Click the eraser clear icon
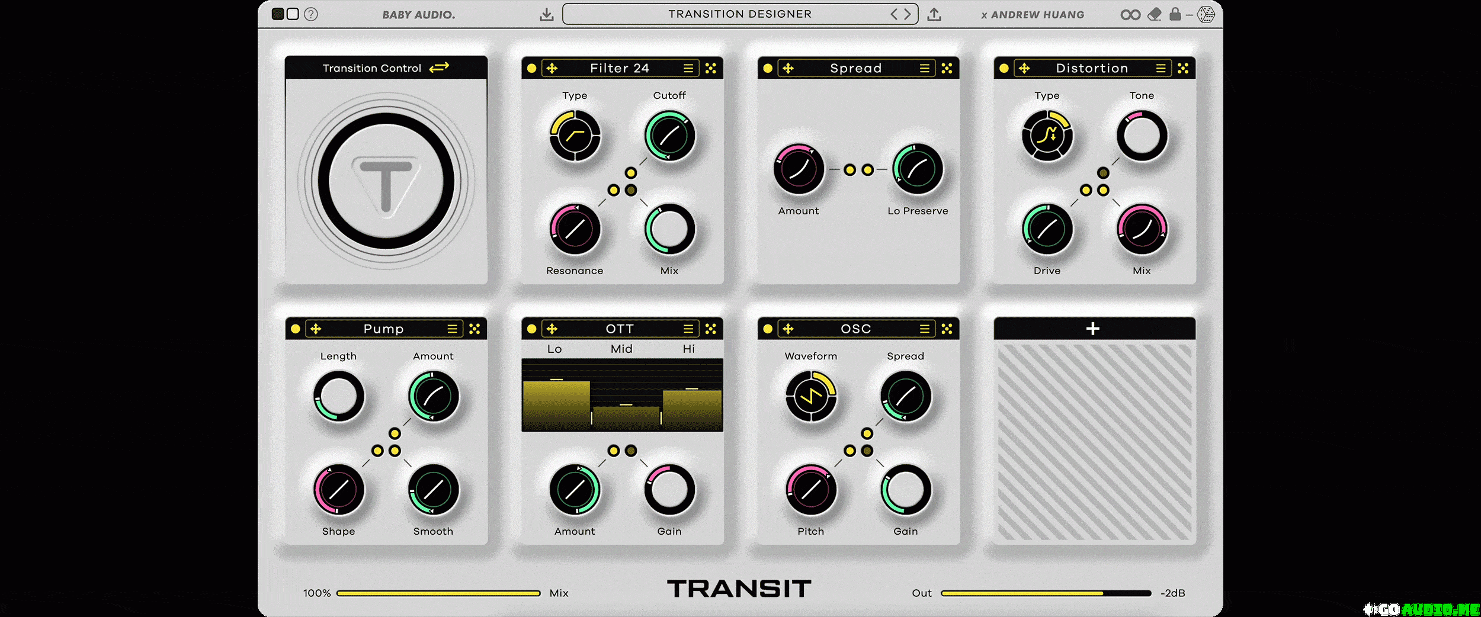 tap(1154, 14)
